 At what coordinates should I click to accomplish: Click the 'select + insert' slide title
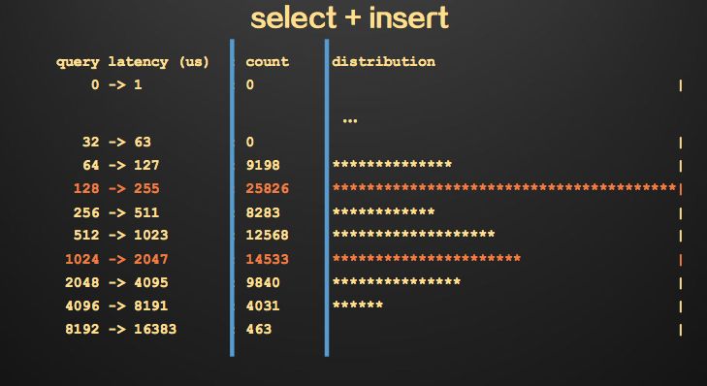click(349, 18)
